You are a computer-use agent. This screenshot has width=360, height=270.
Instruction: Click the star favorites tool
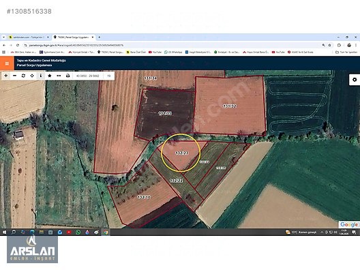pos(49,76)
